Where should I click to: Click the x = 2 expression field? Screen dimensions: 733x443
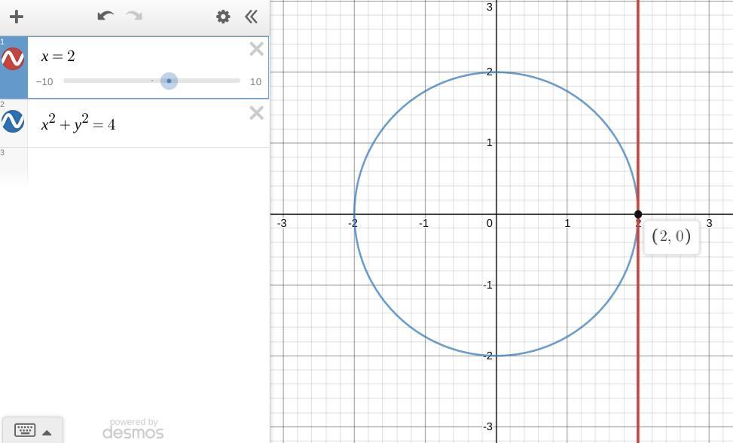point(58,57)
